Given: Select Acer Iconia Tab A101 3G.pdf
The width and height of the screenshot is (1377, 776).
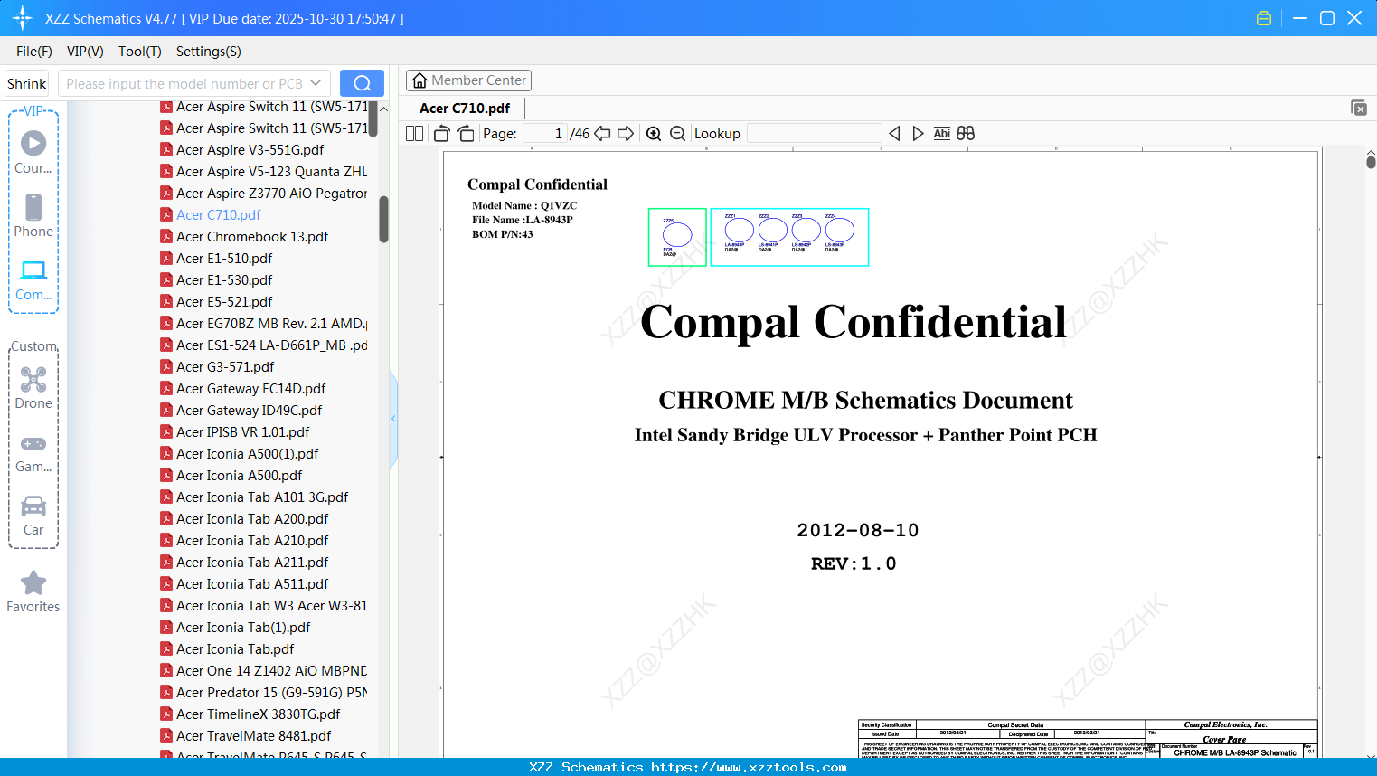Looking at the screenshot, I should 262,497.
